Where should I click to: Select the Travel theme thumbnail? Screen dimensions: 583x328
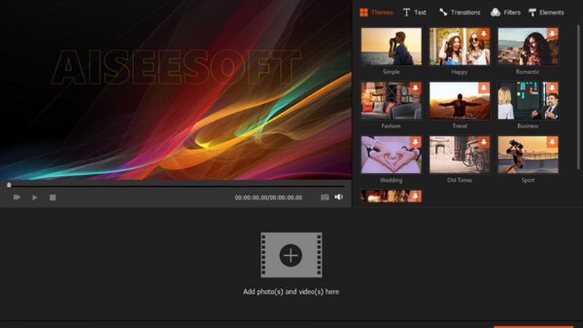(x=460, y=101)
